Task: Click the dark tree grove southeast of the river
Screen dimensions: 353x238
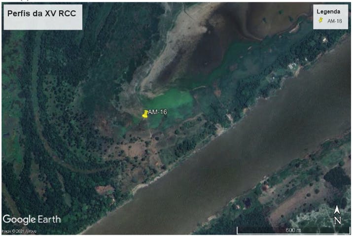Action: pyautogui.click(x=338, y=177)
